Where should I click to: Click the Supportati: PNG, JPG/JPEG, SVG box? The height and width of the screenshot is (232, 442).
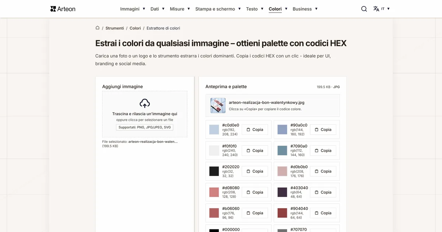click(x=145, y=127)
